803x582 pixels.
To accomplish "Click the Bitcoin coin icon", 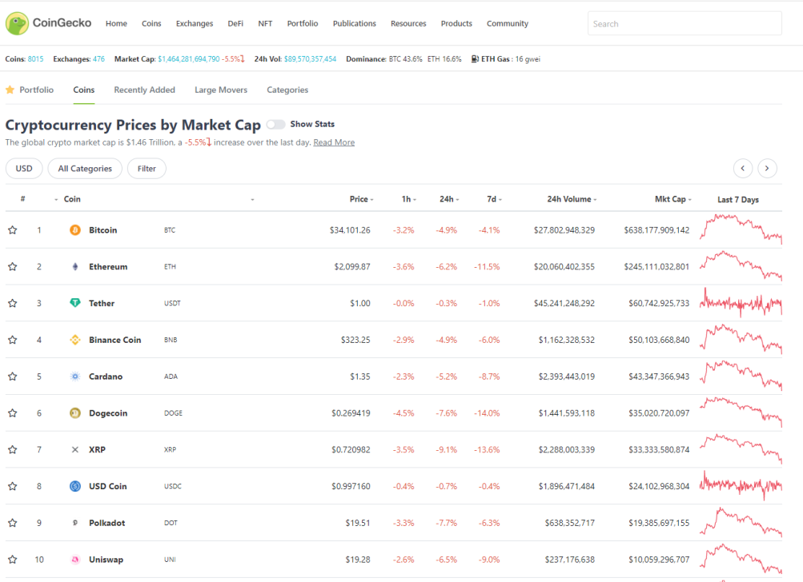I will 74,230.
